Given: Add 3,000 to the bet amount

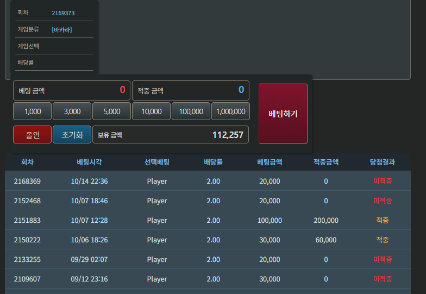Looking at the screenshot, I should point(72,111).
